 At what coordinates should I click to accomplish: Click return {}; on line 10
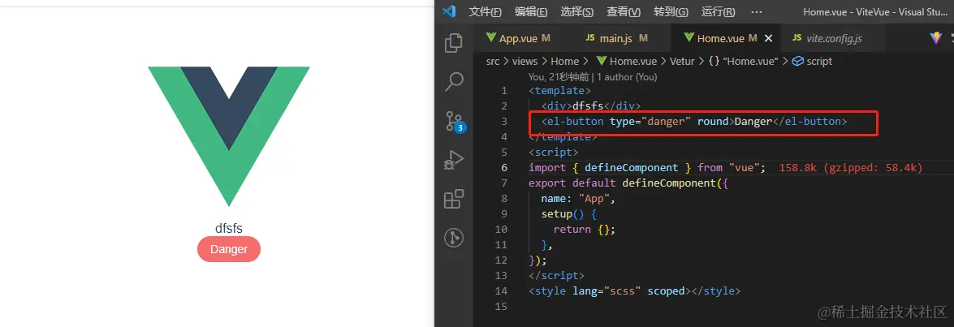point(585,229)
